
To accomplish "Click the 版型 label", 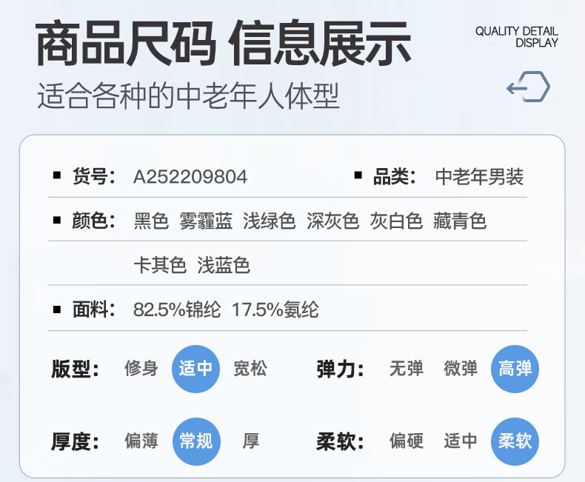I will pos(75,369).
